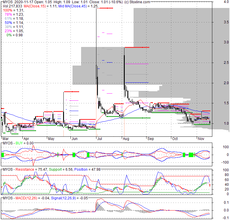This screenshot has width=230, height=220.
Task: Select the Vol 217,833 value
Action: click(12, 6)
